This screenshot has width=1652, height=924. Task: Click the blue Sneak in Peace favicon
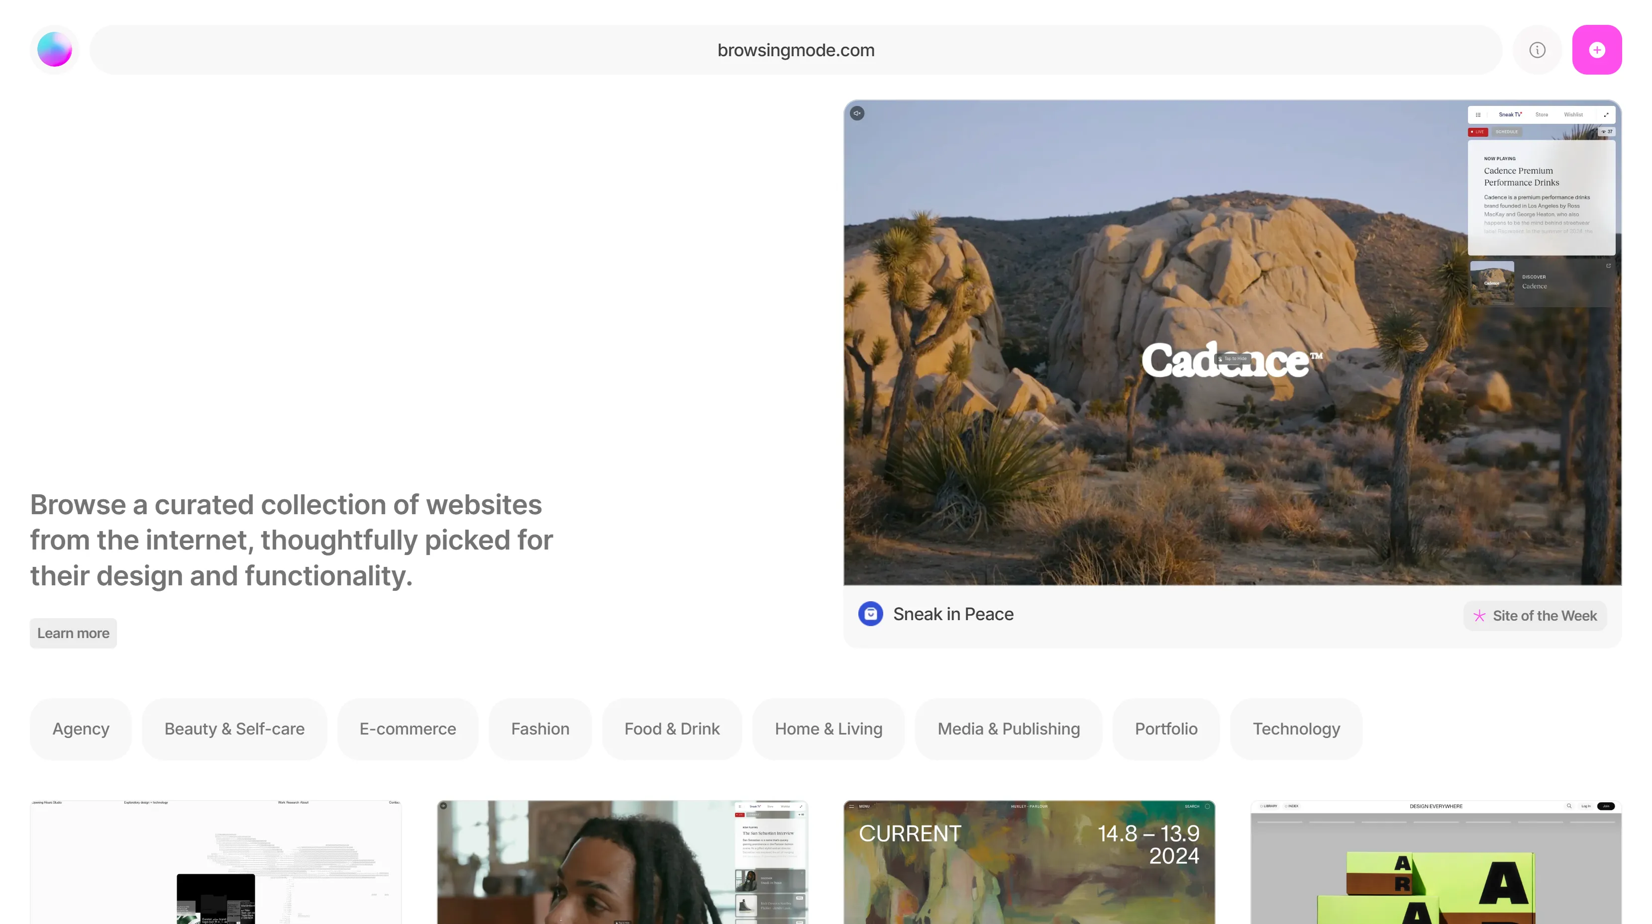pos(870,614)
